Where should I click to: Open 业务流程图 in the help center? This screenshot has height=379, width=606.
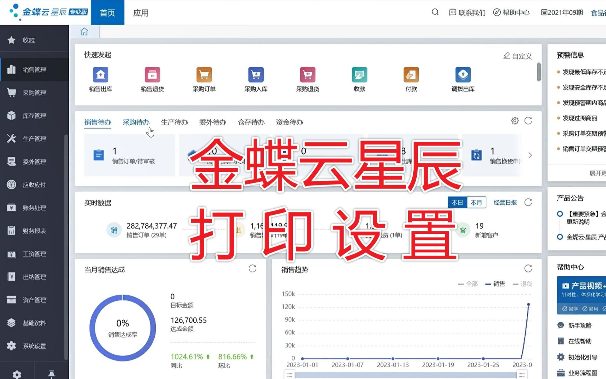pyautogui.click(x=577, y=373)
